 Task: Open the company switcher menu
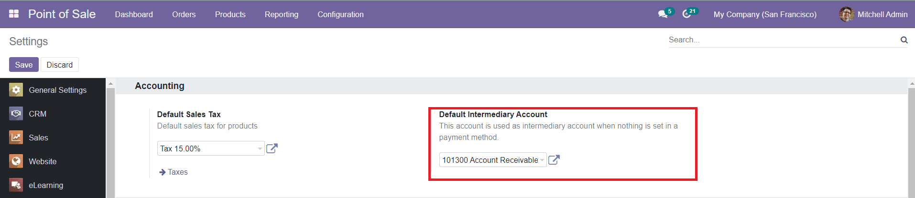[x=764, y=14]
